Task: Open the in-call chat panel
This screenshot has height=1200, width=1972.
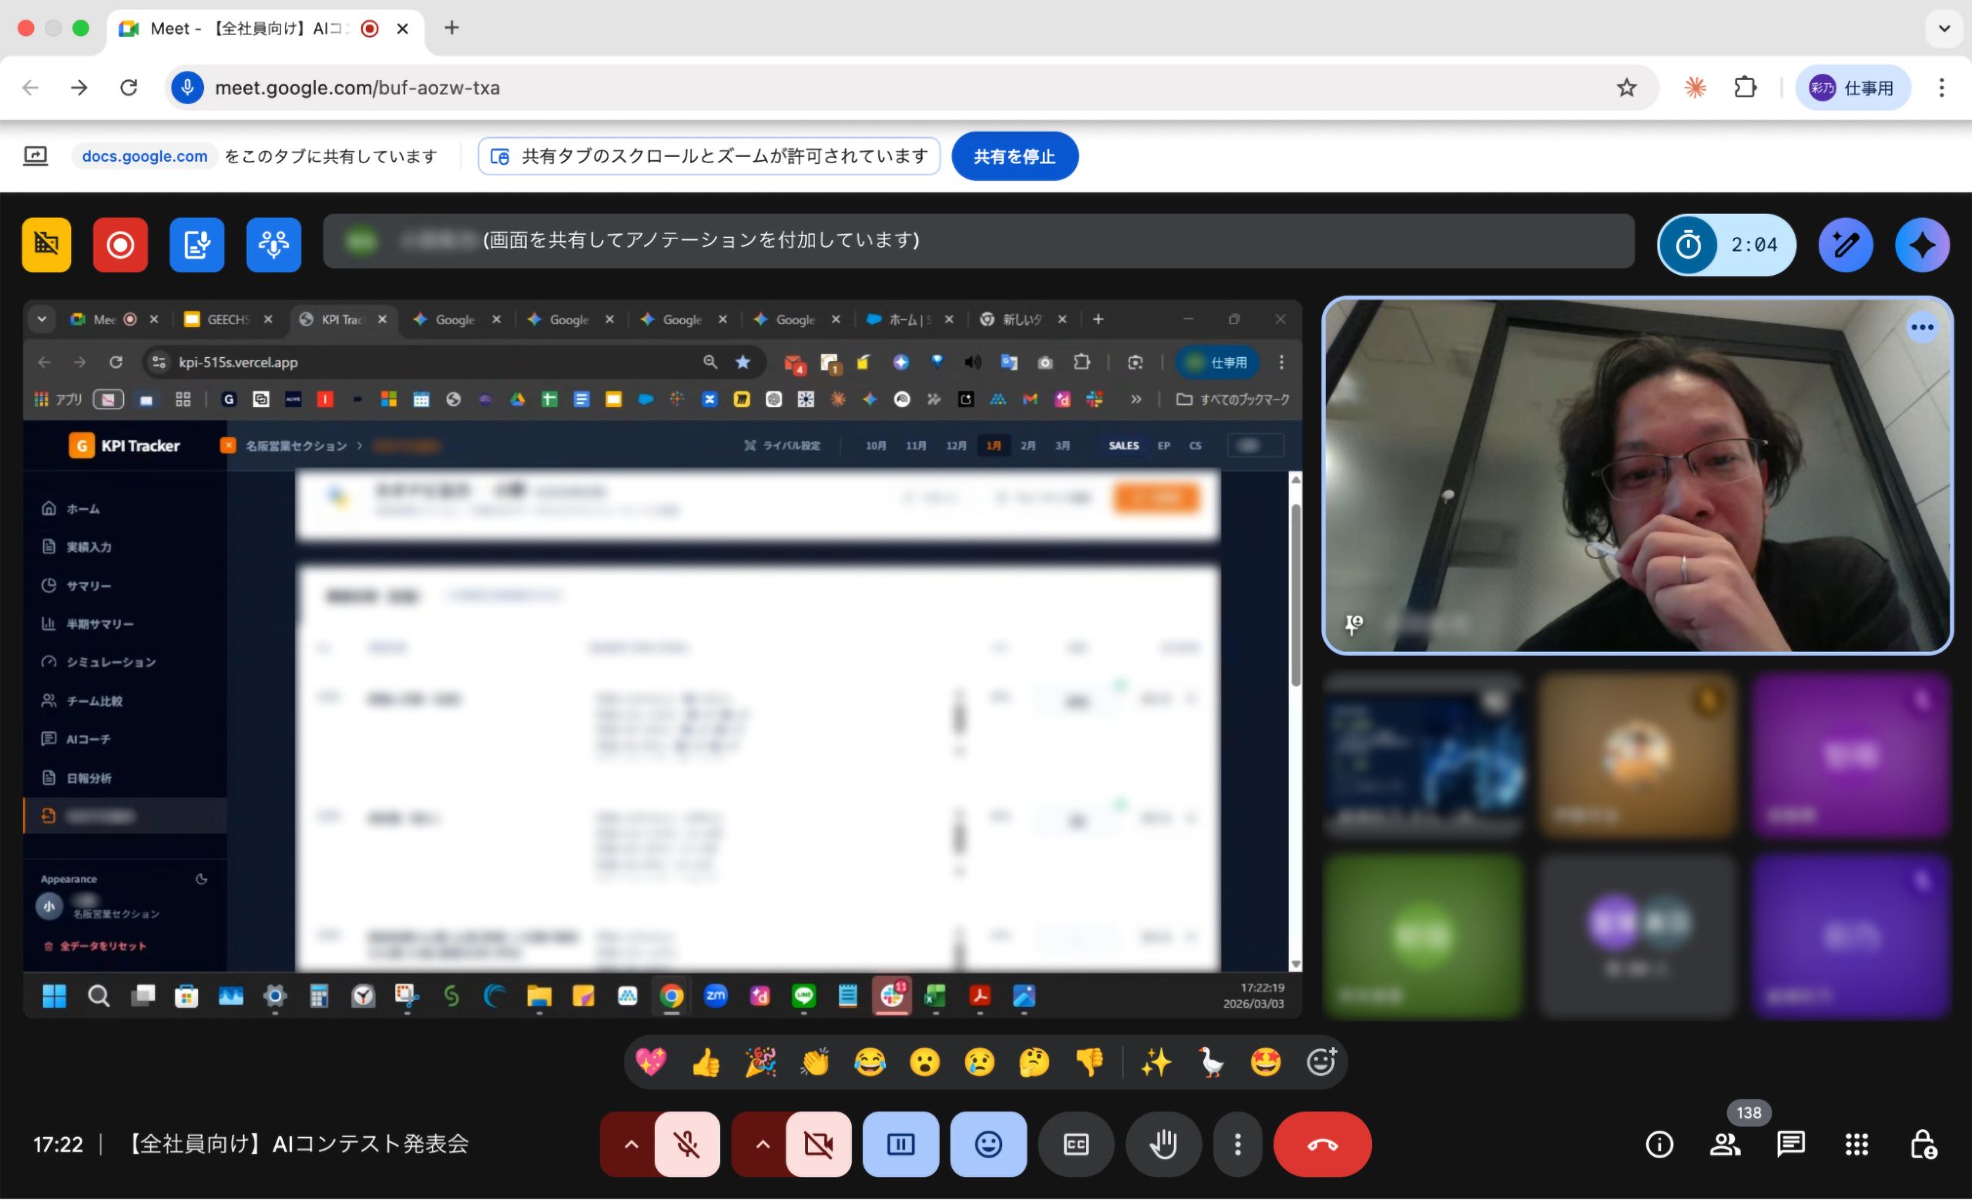Action: (x=1790, y=1144)
